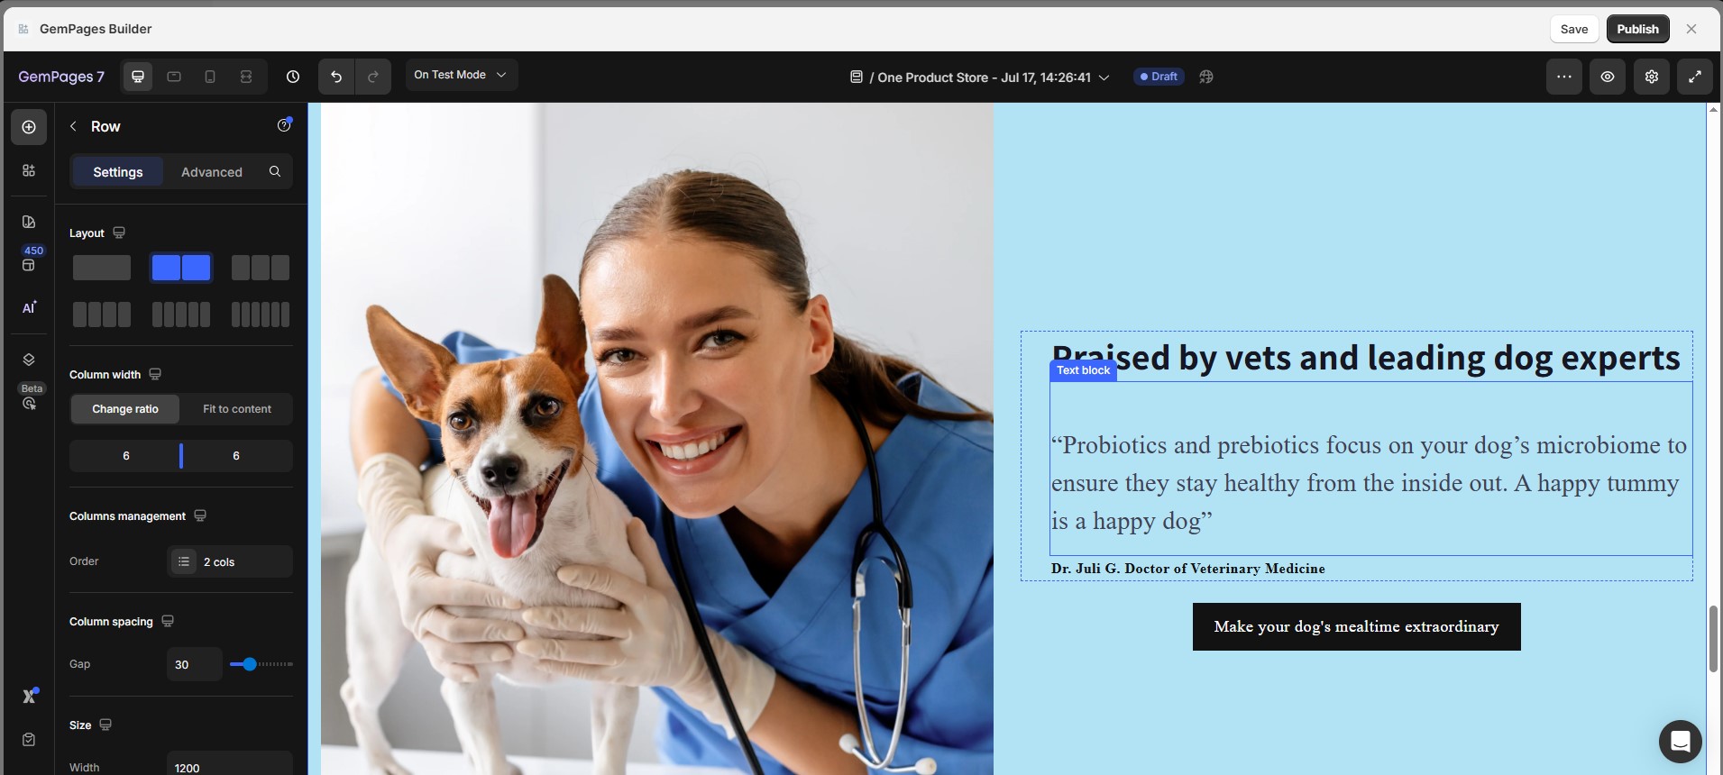Screen dimensions: 1723x775
Task: Switch to tablet device view
Action: (x=174, y=77)
